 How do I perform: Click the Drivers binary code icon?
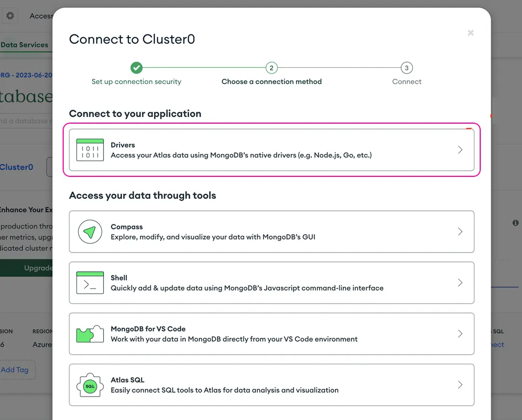click(x=90, y=150)
